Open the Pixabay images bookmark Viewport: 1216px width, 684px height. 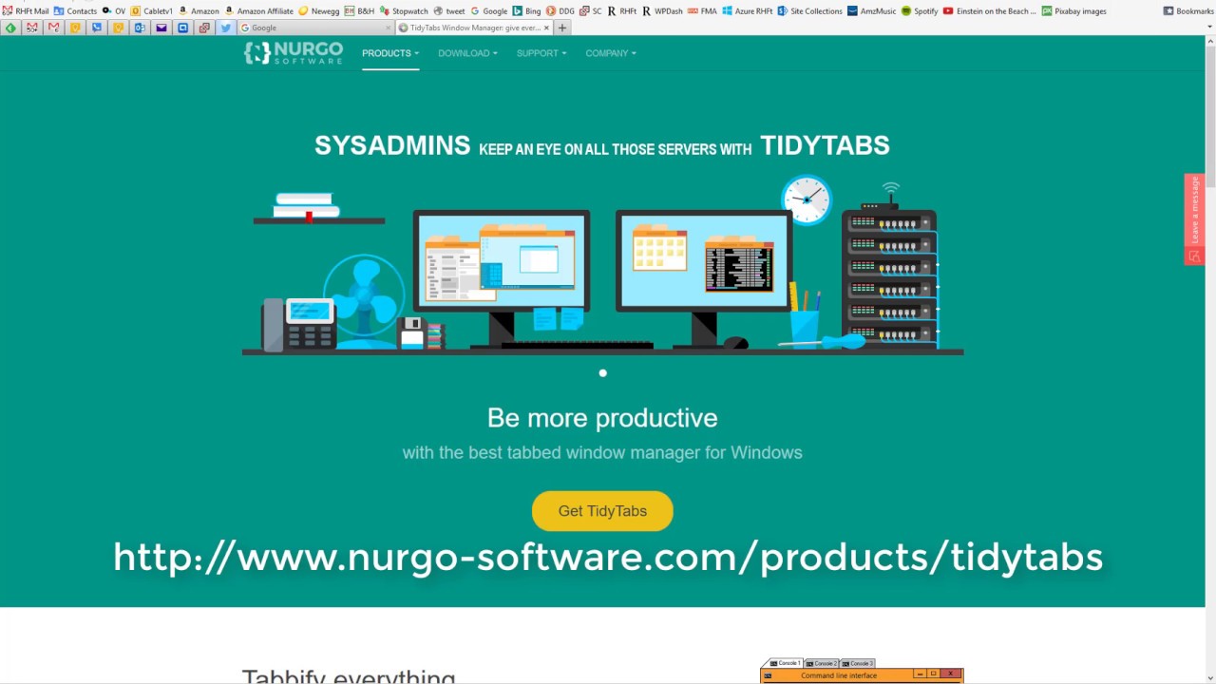[x=1074, y=10]
